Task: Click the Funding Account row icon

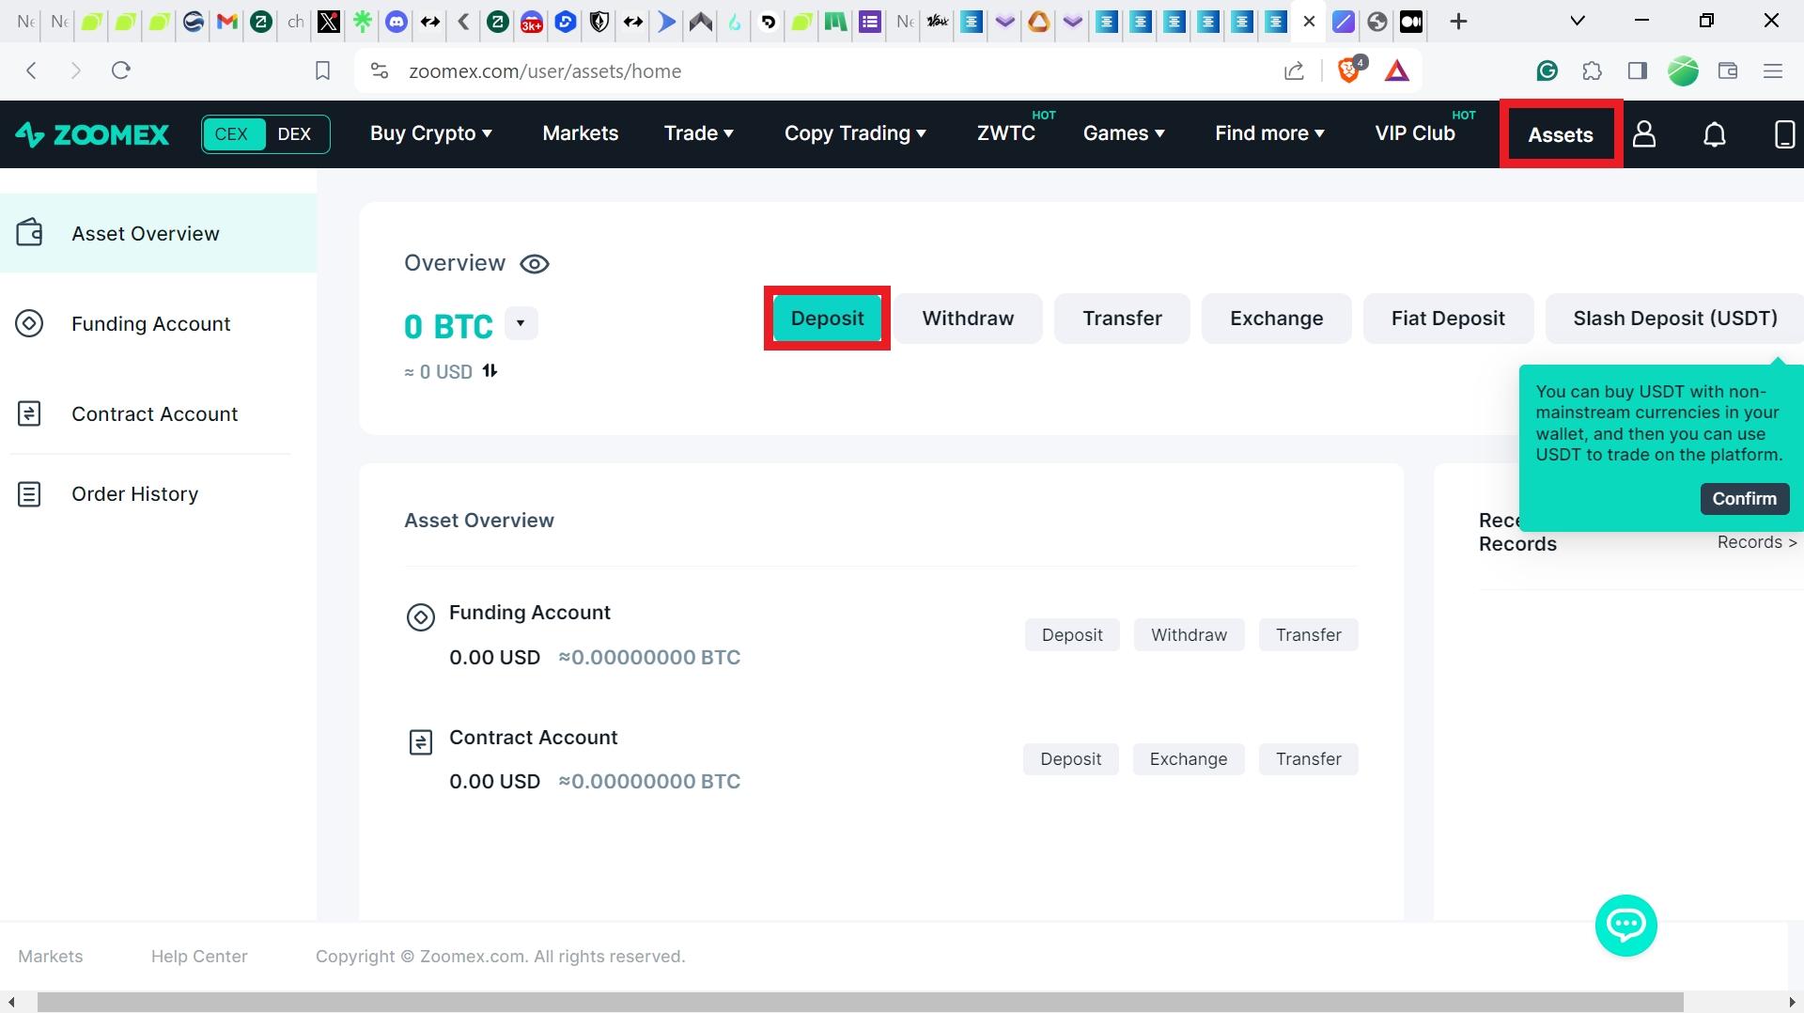Action: [x=420, y=617]
